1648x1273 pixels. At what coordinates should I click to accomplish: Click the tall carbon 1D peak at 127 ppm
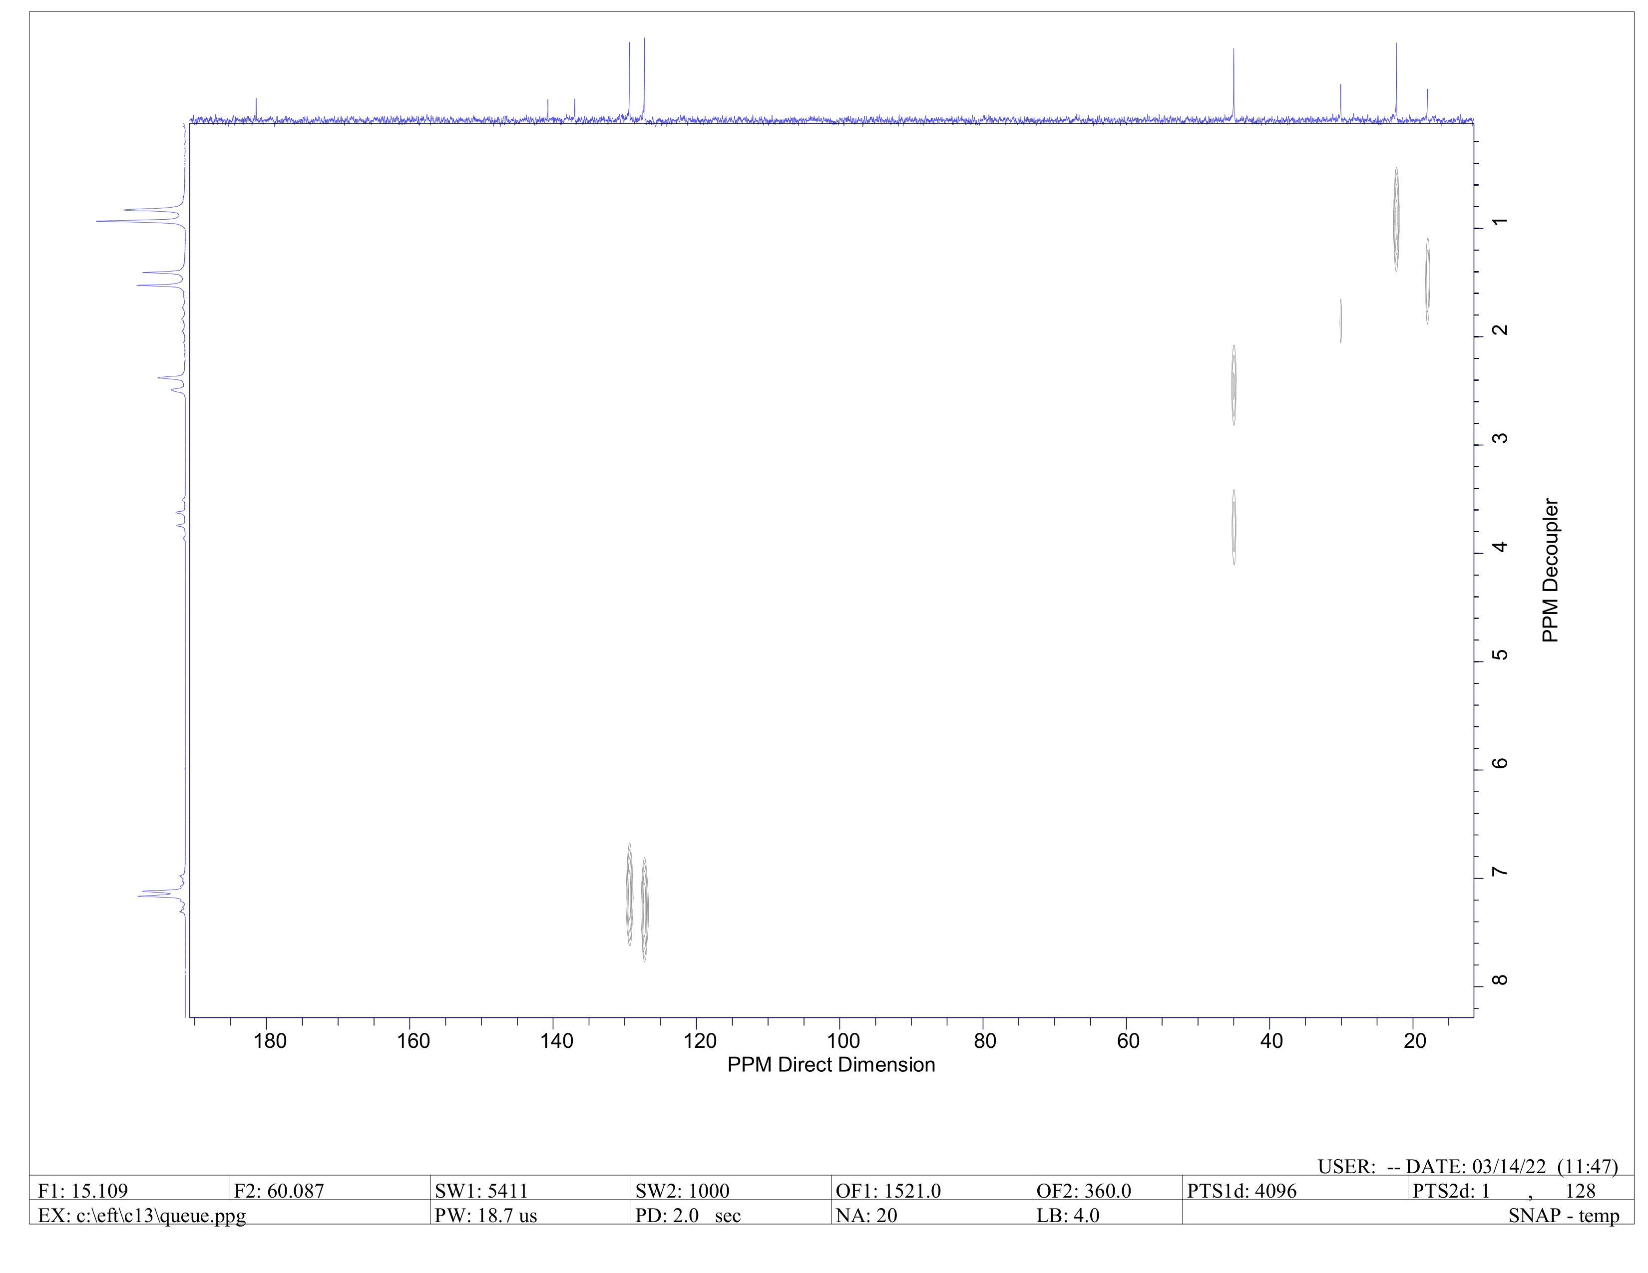pos(644,79)
